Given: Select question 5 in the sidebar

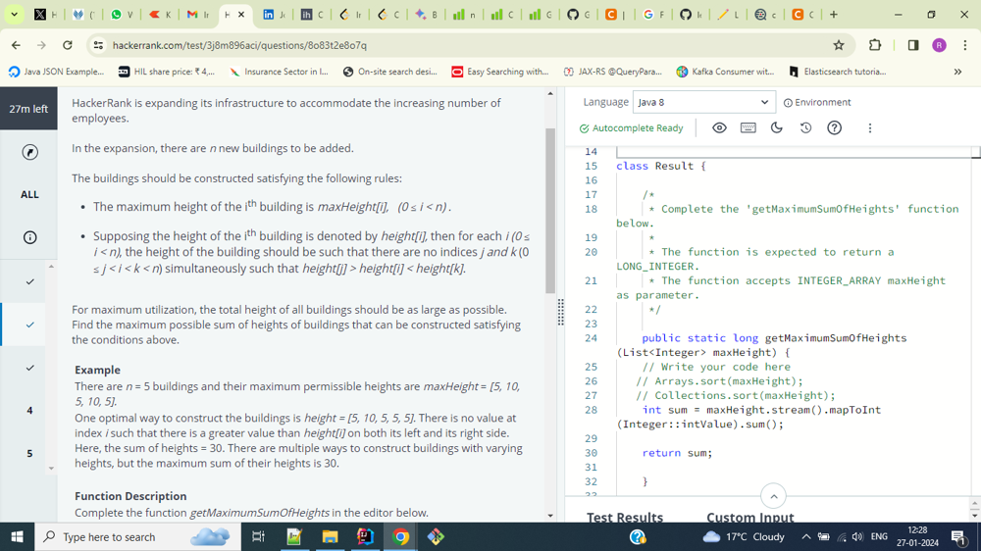Looking at the screenshot, I should click(x=29, y=453).
